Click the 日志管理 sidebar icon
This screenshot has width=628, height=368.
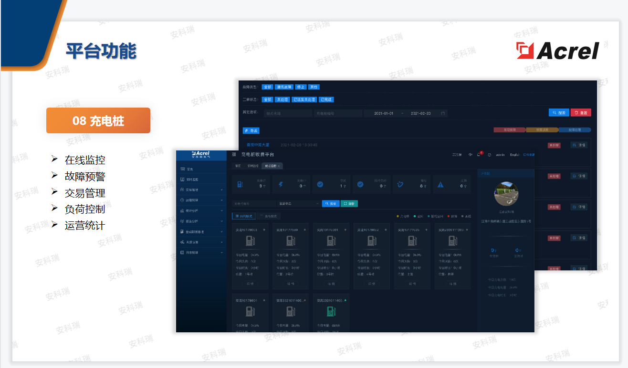[x=182, y=252]
